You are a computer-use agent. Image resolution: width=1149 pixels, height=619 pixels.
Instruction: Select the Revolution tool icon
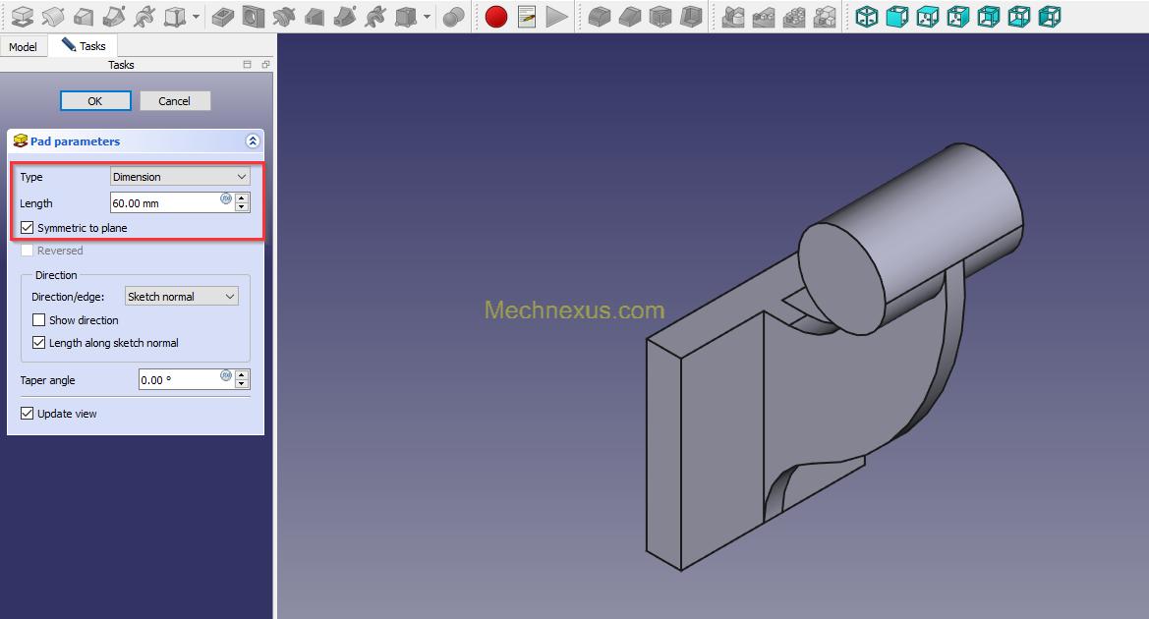53,16
